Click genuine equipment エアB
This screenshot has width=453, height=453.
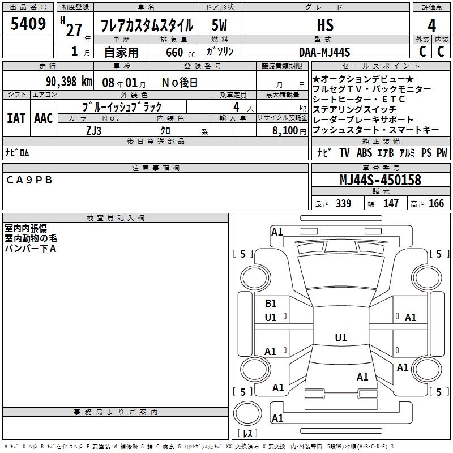click(x=386, y=153)
